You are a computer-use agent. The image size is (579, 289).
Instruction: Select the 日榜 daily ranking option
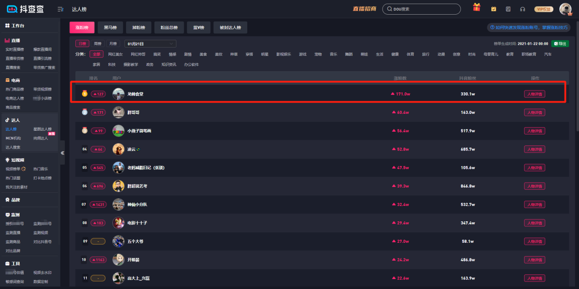82,44
